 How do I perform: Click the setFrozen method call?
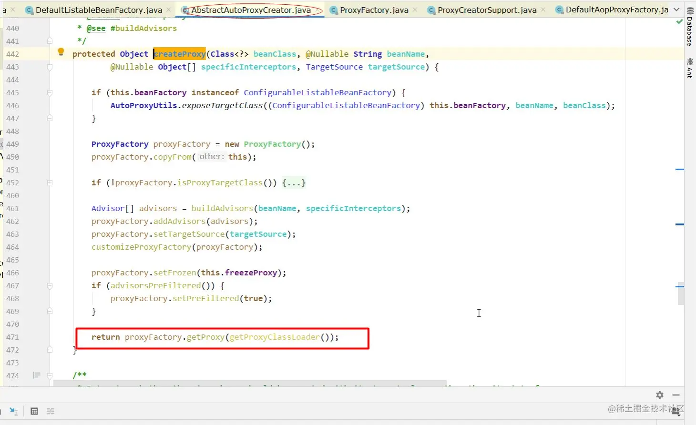(x=175, y=273)
